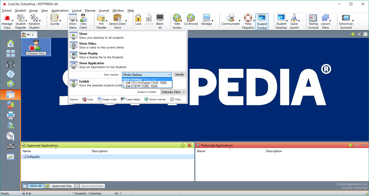Open the Student to Exhibit dropdown
Image resolution: width=369 pixels, height=196 pixels.
pos(173,92)
